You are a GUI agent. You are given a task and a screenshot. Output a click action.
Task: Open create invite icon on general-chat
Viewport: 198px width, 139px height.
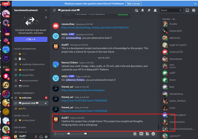46,103
